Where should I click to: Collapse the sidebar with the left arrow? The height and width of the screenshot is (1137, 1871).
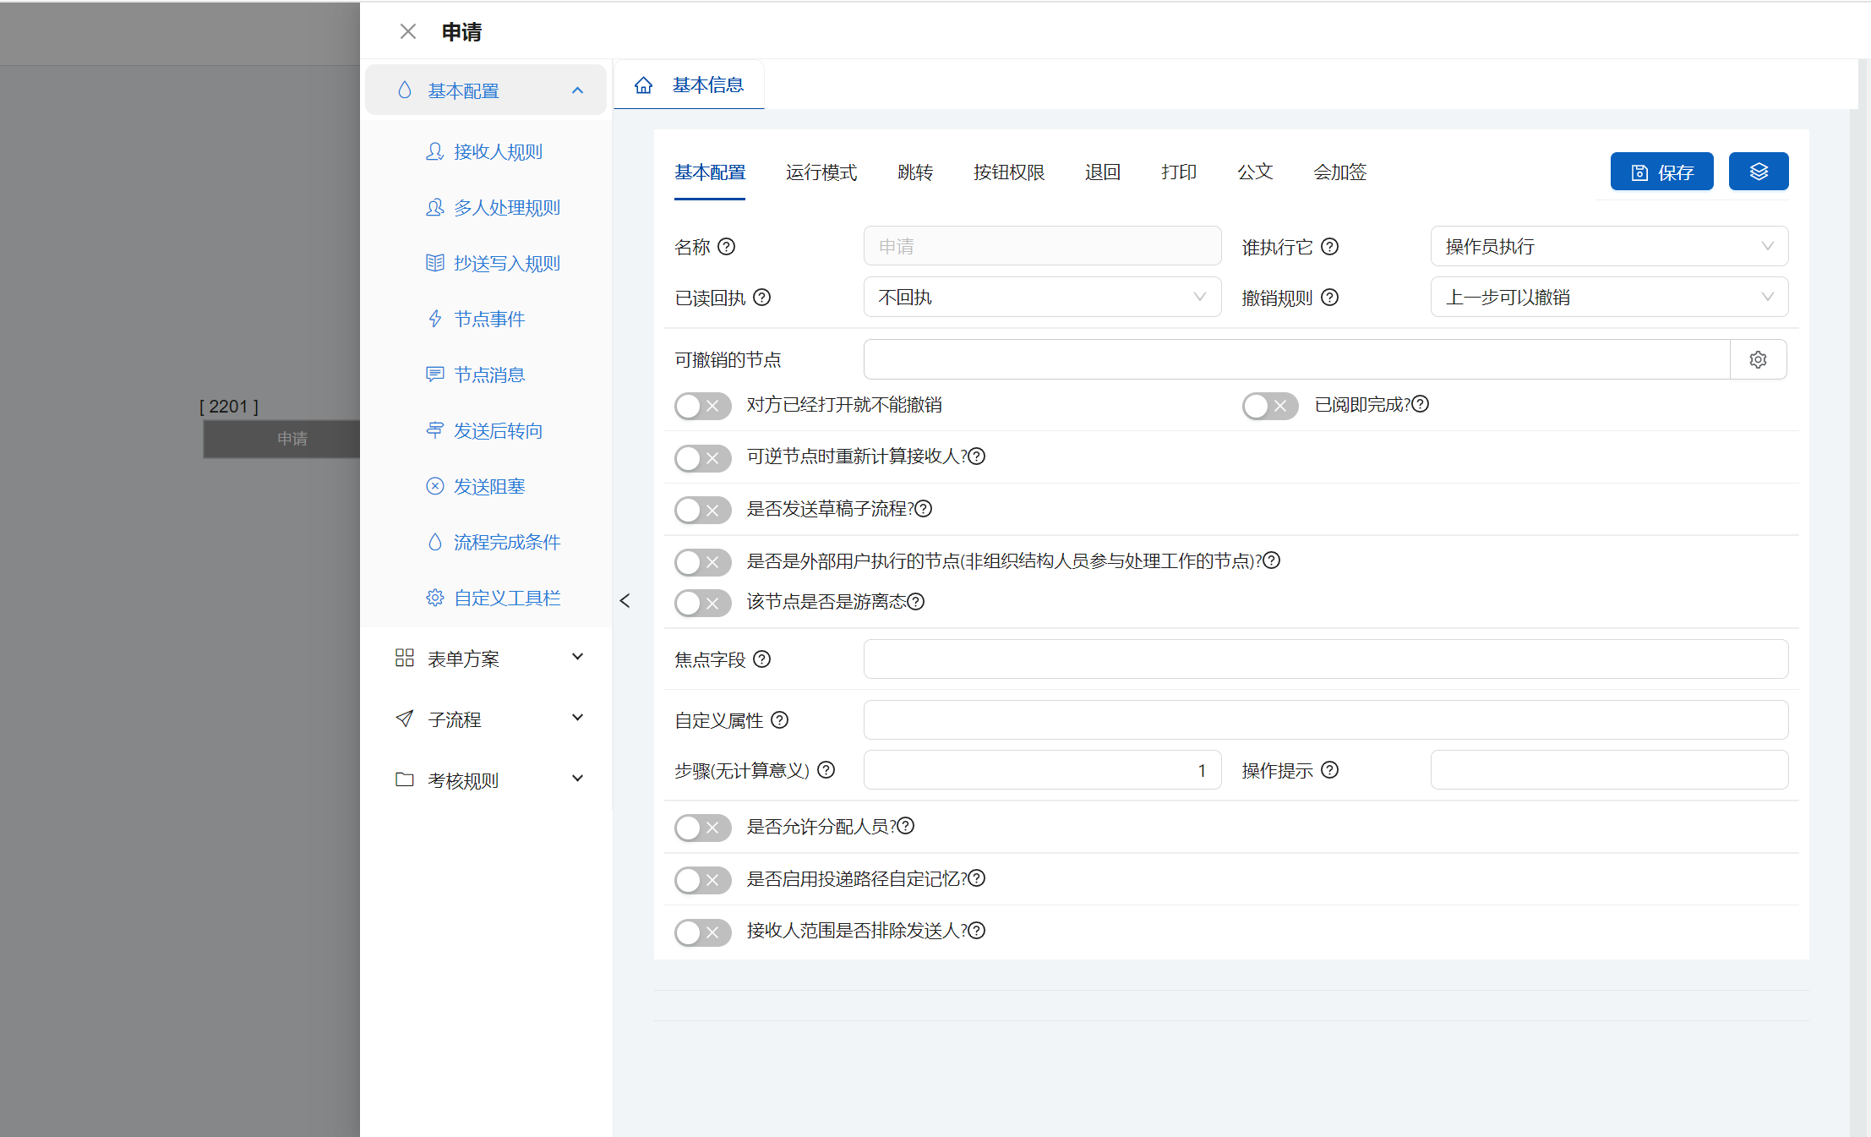(x=625, y=600)
